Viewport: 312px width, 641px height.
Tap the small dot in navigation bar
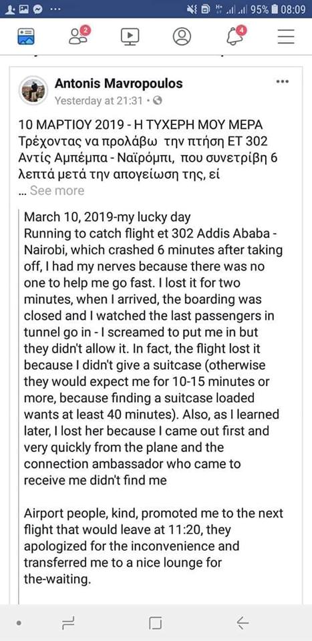pos(19,624)
